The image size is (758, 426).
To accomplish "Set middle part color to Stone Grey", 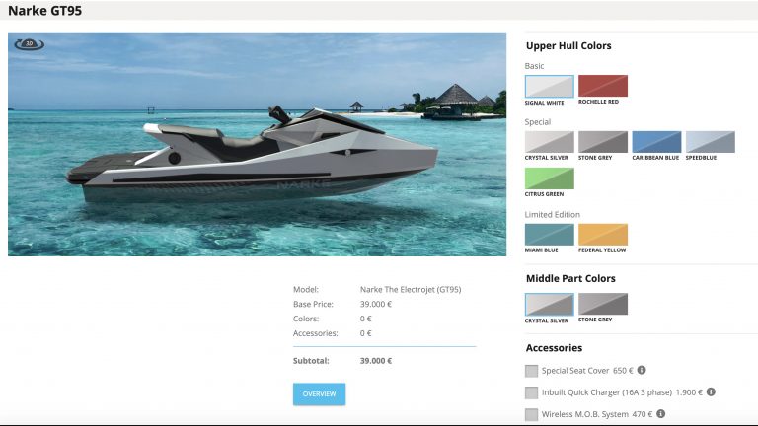I will click(x=603, y=304).
